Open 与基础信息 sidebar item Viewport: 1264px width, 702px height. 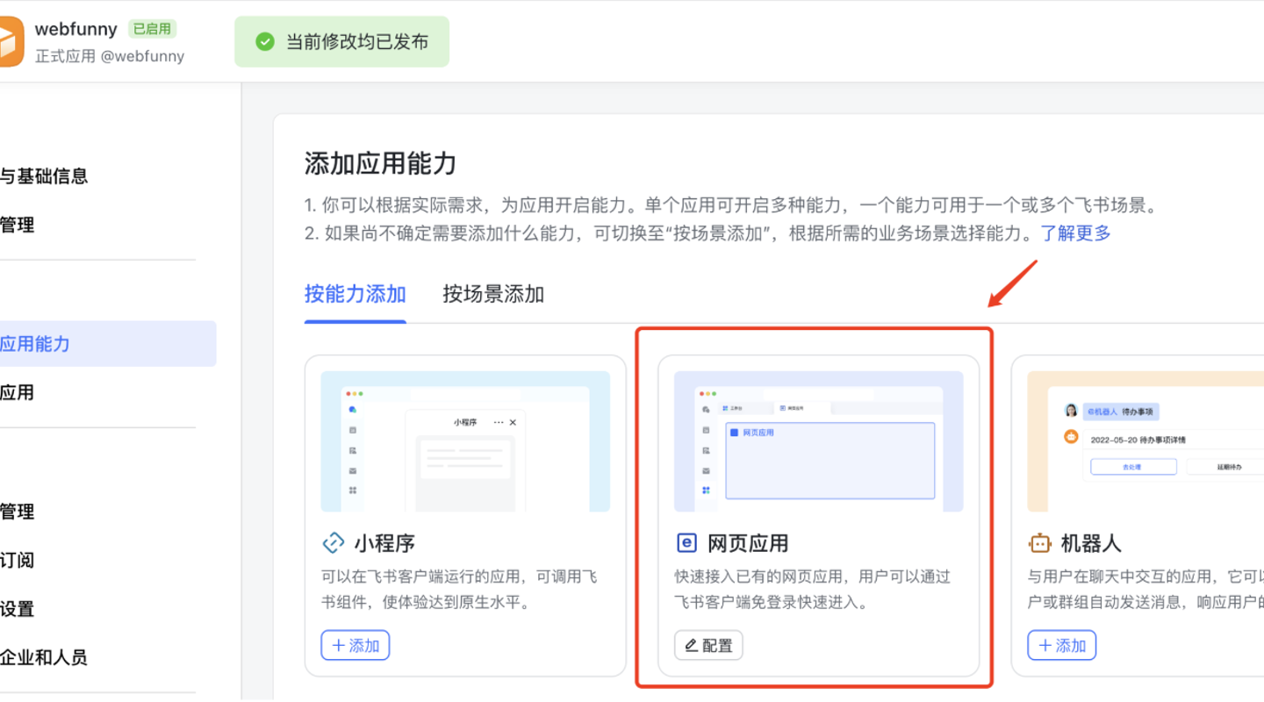[x=44, y=176]
